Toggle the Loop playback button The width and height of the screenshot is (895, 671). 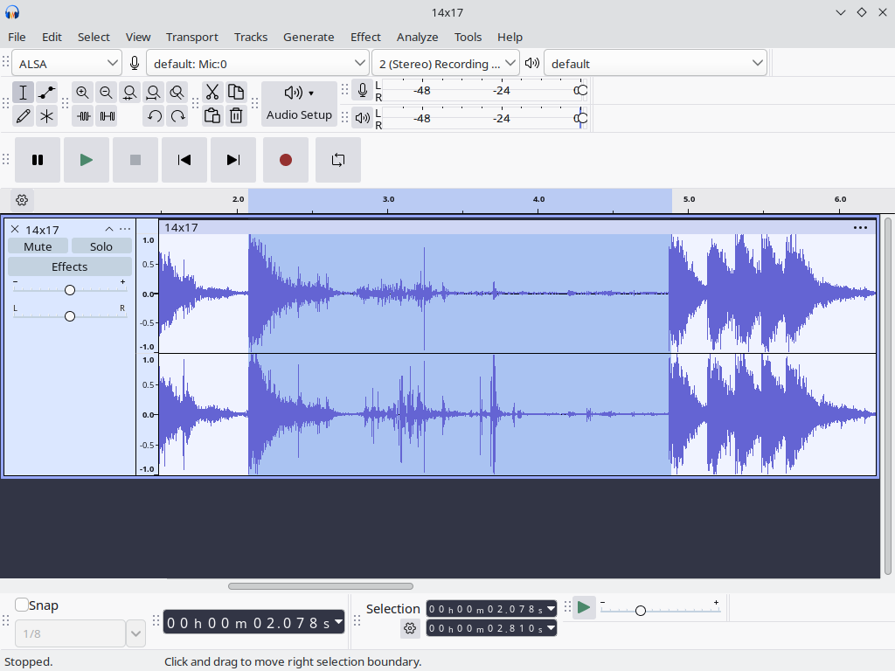(x=338, y=160)
